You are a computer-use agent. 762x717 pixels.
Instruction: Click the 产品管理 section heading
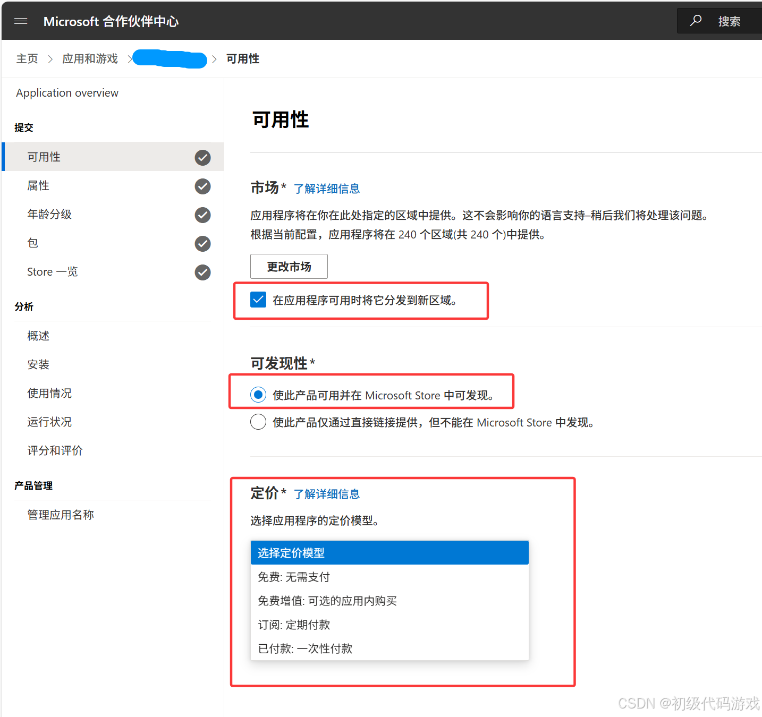pos(33,485)
